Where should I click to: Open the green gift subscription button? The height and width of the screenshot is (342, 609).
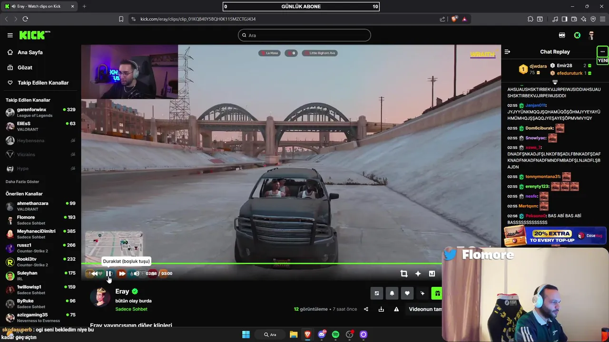point(437,294)
